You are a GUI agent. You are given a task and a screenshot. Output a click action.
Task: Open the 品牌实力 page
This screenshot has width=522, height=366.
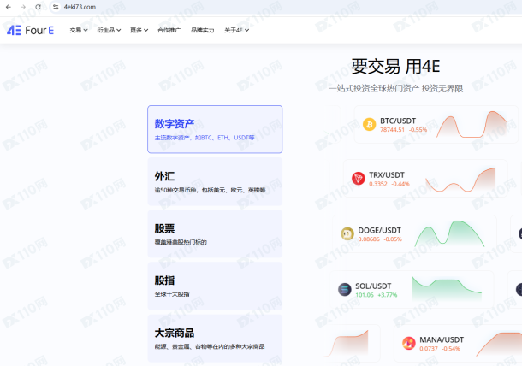[x=203, y=30]
